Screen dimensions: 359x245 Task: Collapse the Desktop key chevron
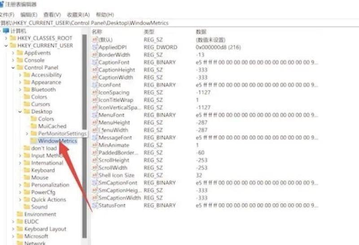click(x=20, y=112)
